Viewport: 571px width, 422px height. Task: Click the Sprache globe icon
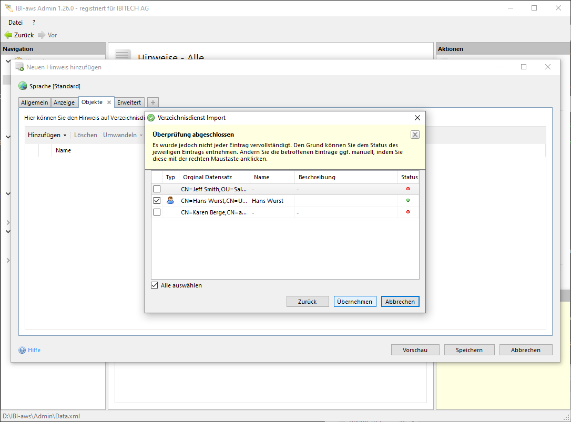tap(23, 86)
